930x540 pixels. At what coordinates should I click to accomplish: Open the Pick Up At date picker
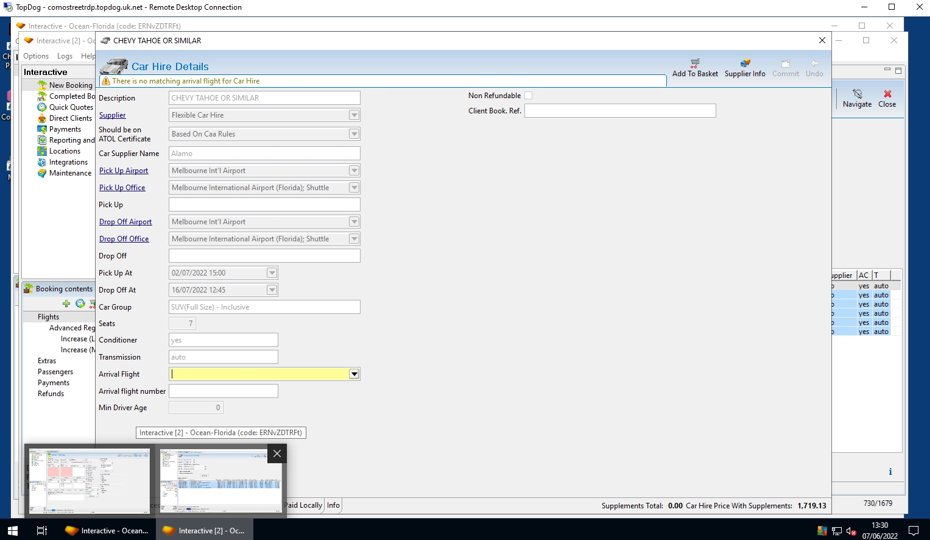272,273
